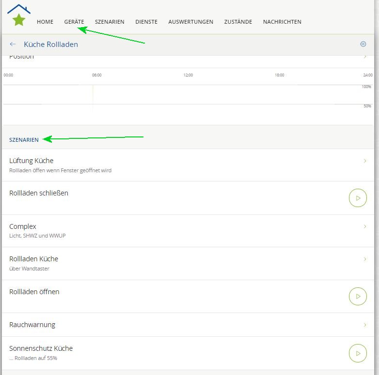Image resolution: width=379 pixels, height=375 pixels.
Task: Click the 06:00 marker line in timeline
Action: (93, 97)
